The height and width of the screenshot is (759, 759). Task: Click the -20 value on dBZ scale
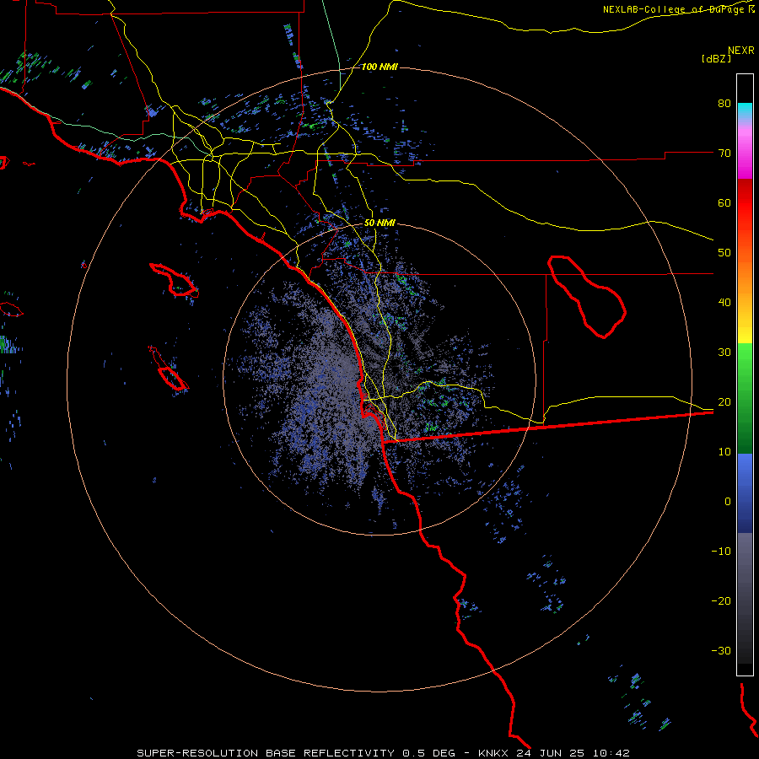click(x=721, y=600)
